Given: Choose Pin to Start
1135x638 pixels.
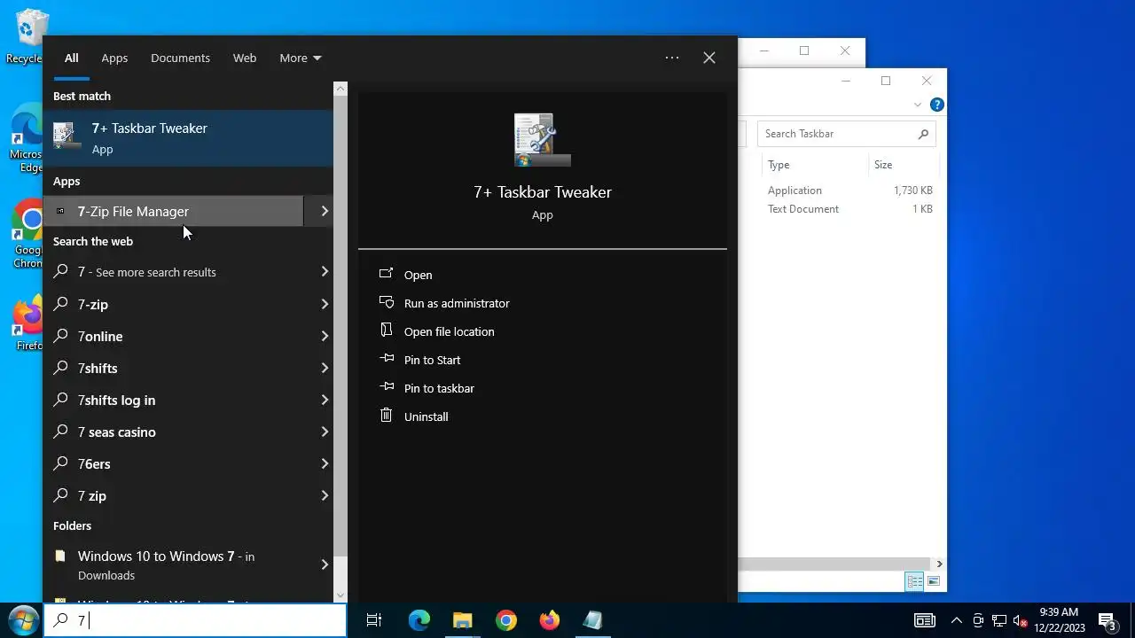Looking at the screenshot, I should [x=432, y=360].
